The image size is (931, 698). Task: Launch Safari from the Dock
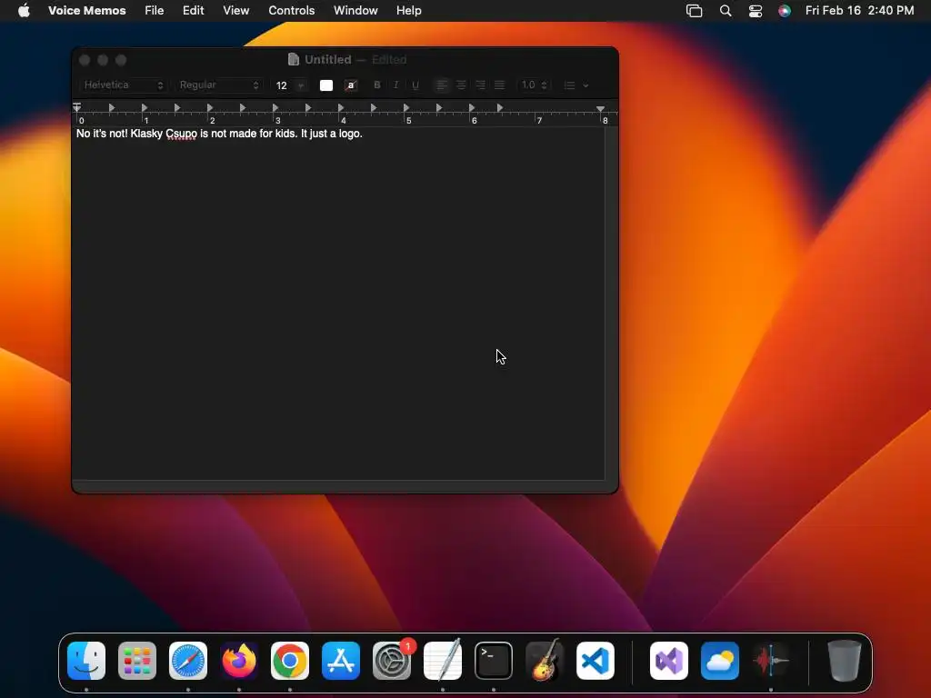click(x=188, y=661)
